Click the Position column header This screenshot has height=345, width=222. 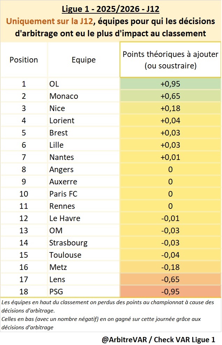(x=24, y=60)
